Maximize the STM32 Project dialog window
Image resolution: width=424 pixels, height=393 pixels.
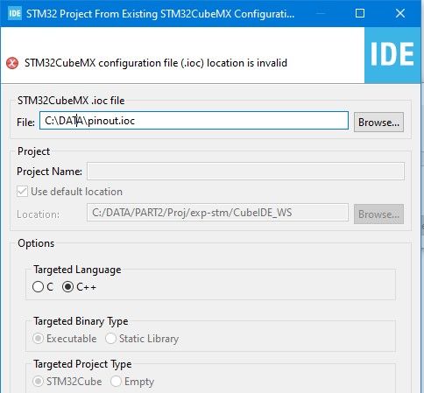[x=360, y=13]
